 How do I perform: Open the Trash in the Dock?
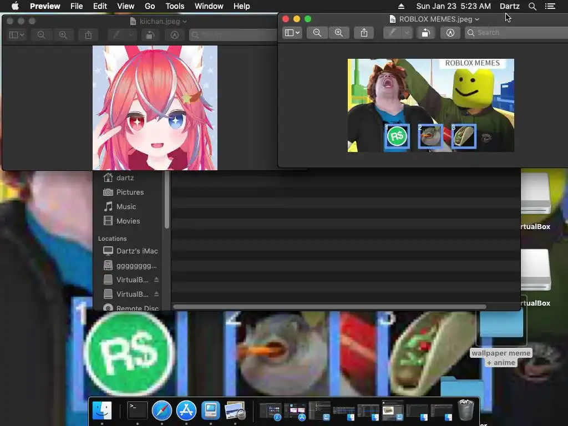click(x=465, y=410)
